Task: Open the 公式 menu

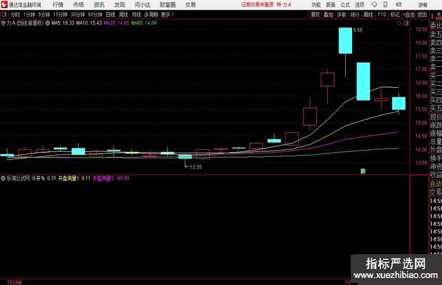Action: (x=345, y=5)
